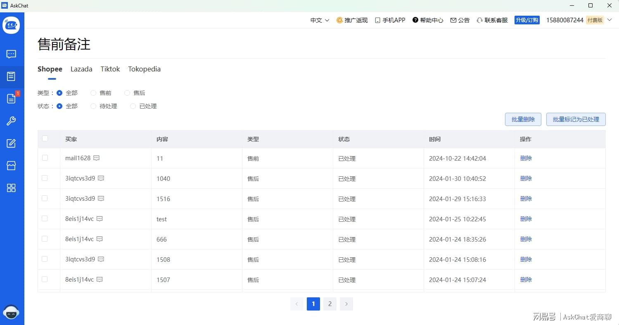
Task: Switch to the Tokopedia tab
Action: click(144, 69)
